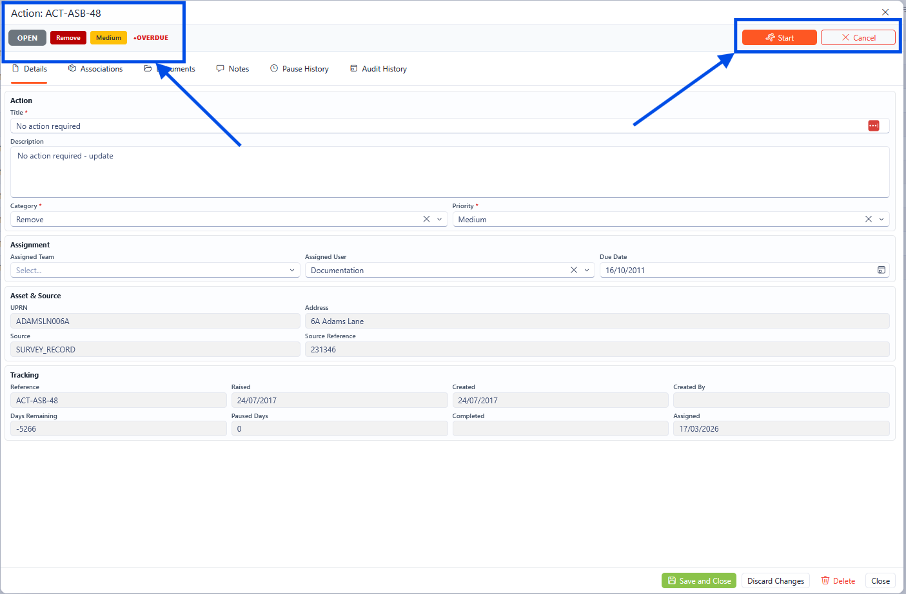Clear the Priority field value

pos(868,219)
